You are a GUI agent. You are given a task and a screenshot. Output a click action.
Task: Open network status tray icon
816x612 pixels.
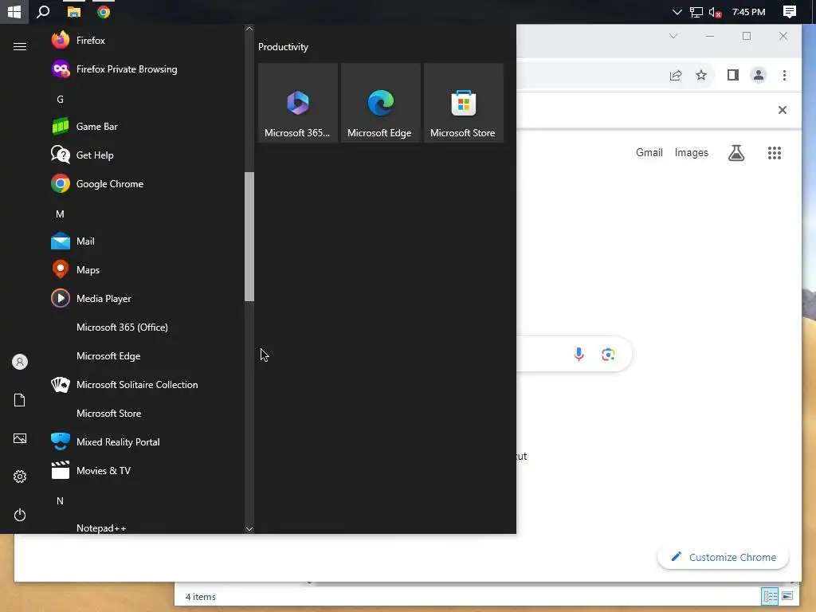click(x=696, y=11)
